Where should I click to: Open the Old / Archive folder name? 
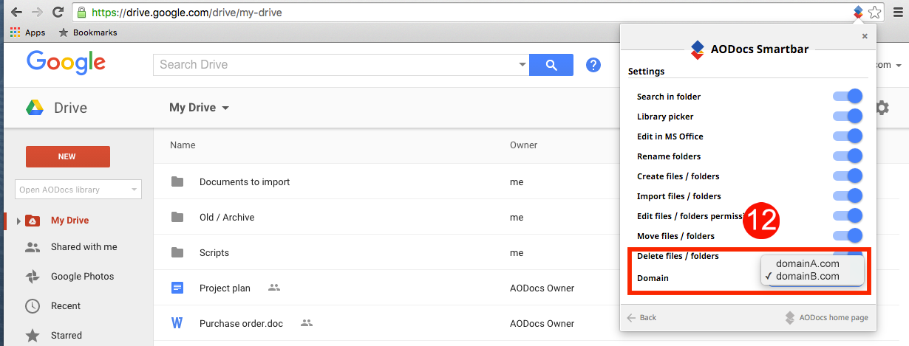(227, 217)
